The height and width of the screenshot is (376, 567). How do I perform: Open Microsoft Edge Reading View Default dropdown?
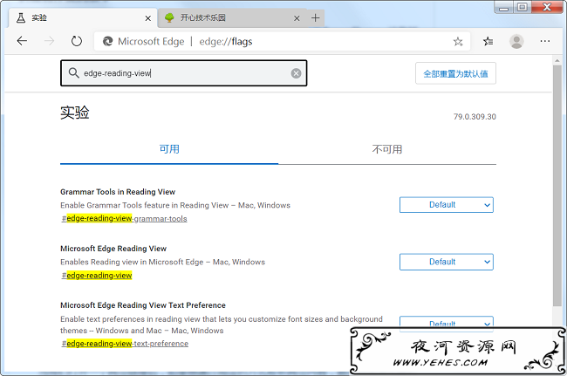[x=447, y=262]
